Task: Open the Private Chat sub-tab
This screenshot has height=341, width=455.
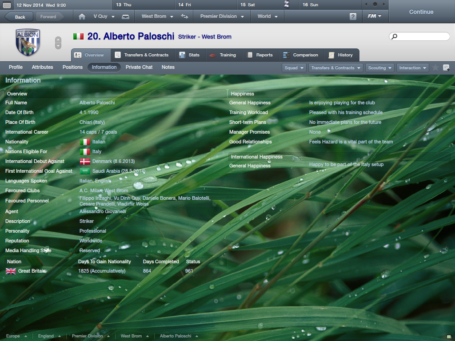Action: 139,67
